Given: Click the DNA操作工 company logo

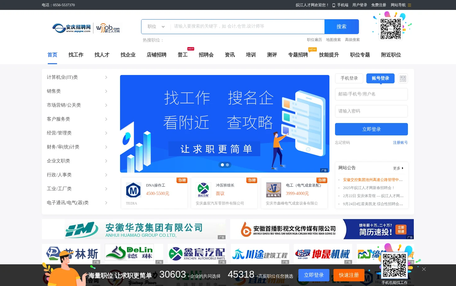Looking at the screenshot, I should [x=133, y=190].
